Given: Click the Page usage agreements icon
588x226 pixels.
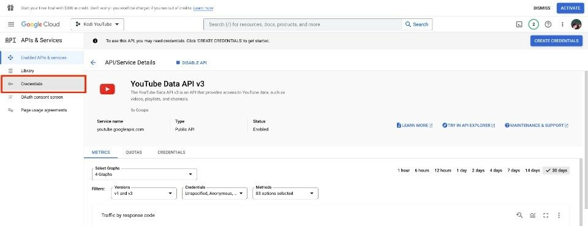Looking at the screenshot, I should (10, 110).
